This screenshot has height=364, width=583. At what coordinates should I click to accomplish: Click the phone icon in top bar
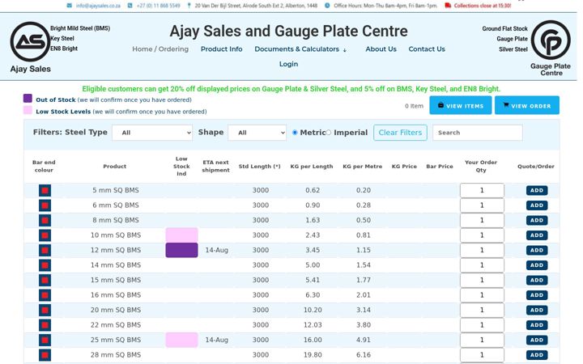(x=130, y=6)
